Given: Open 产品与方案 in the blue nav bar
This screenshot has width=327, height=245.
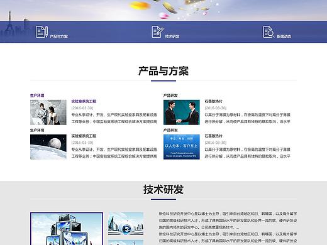Looking at the screenshot, I should tap(58, 36).
